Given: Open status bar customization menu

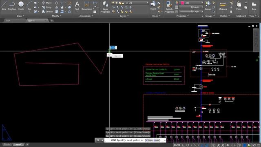Looking at the screenshot, I should point(259,145).
